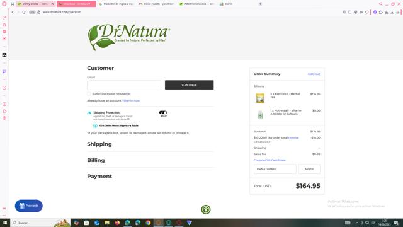The width and height of the screenshot is (403, 227).
Task: Click the address bar URL
Action: [62, 12]
